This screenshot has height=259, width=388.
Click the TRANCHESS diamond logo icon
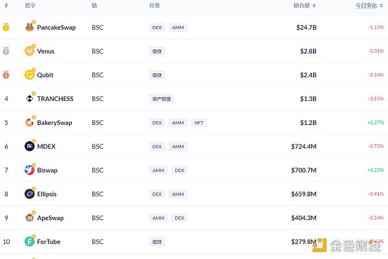[30, 98]
